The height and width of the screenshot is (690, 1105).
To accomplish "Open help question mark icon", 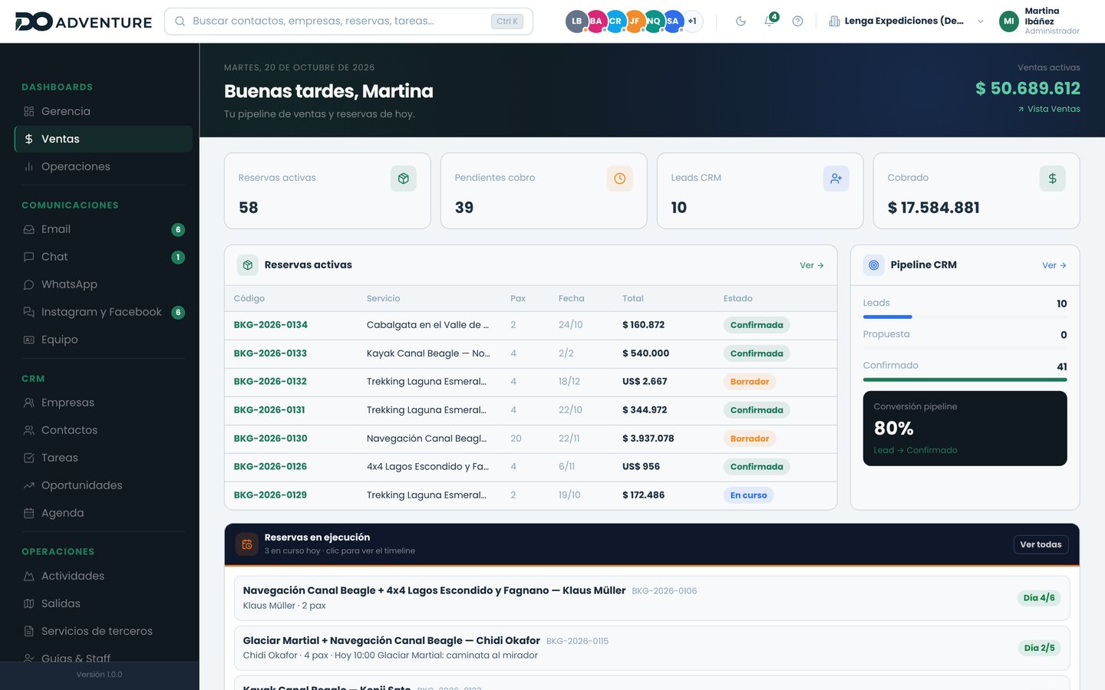I will point(797,21).
